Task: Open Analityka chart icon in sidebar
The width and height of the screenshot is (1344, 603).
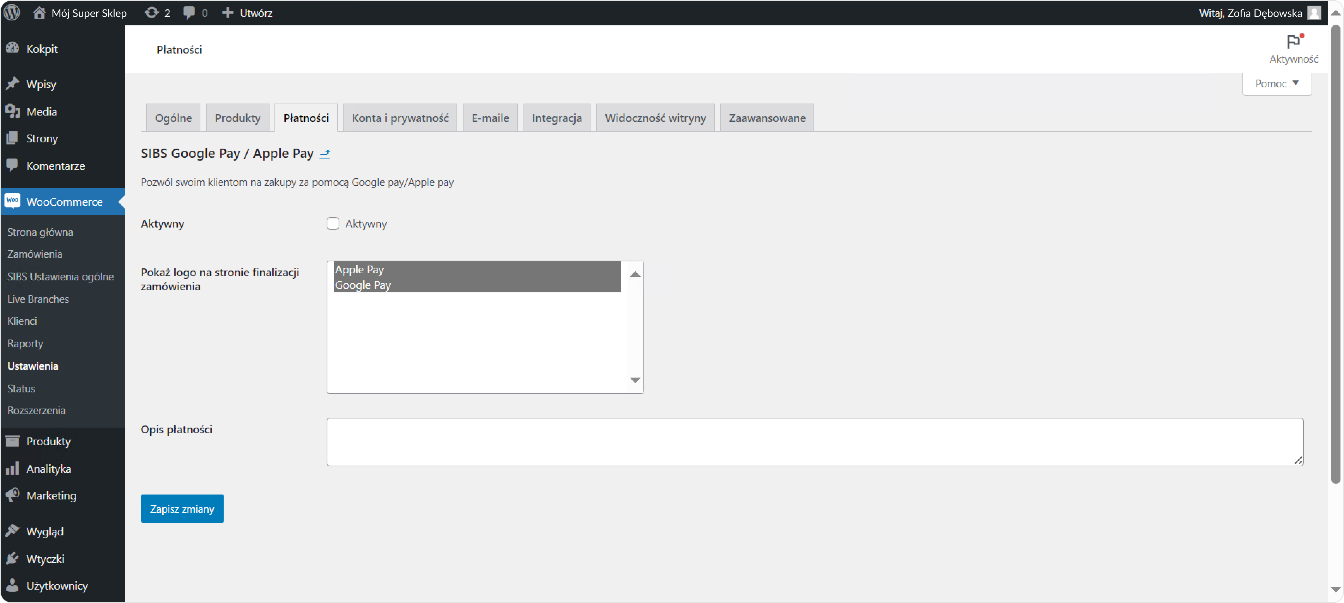Action: pyautogui.click(x=12, y=468)
